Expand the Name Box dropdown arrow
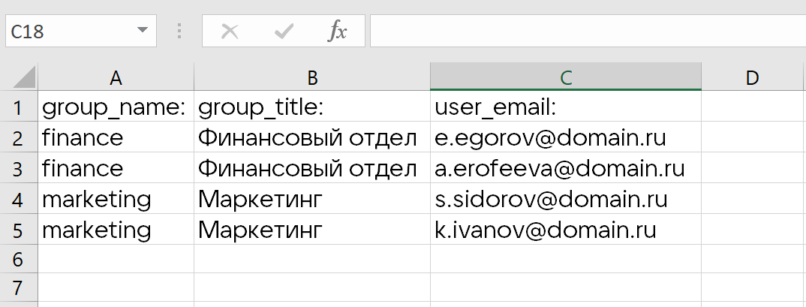 coord(142,32)
